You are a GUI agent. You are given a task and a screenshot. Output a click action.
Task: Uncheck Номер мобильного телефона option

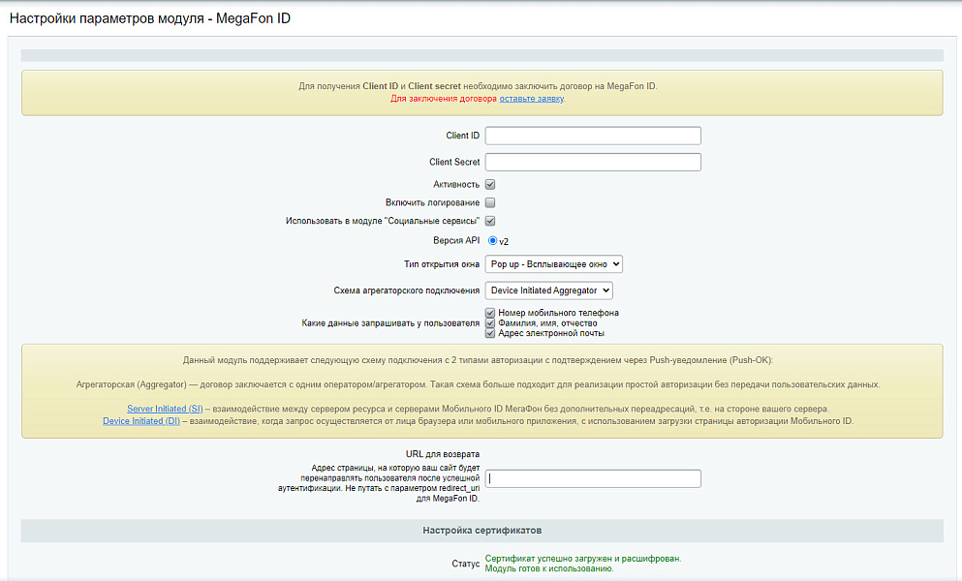point(490,313)
